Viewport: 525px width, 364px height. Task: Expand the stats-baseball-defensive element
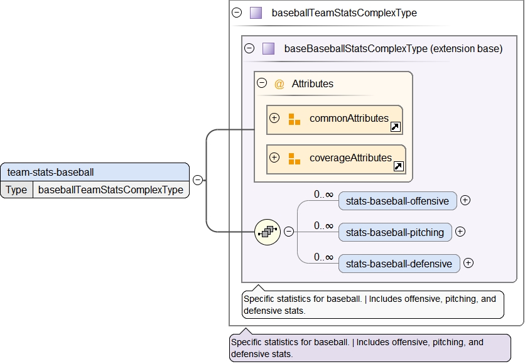468,264
